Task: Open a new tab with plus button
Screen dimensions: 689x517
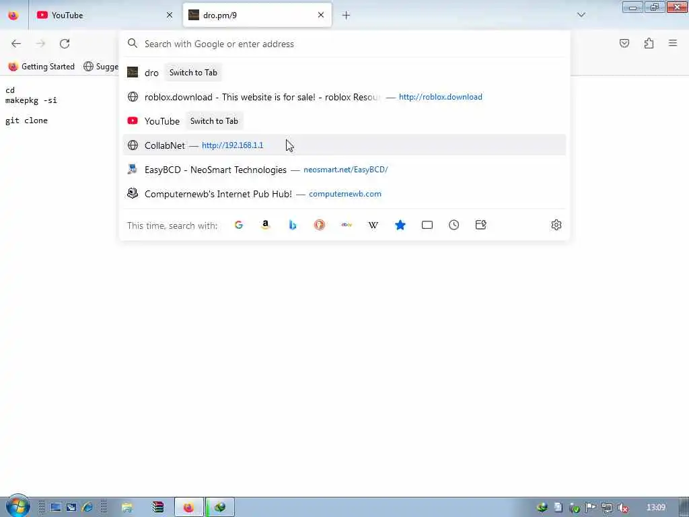Action: (x=347, y=15)
